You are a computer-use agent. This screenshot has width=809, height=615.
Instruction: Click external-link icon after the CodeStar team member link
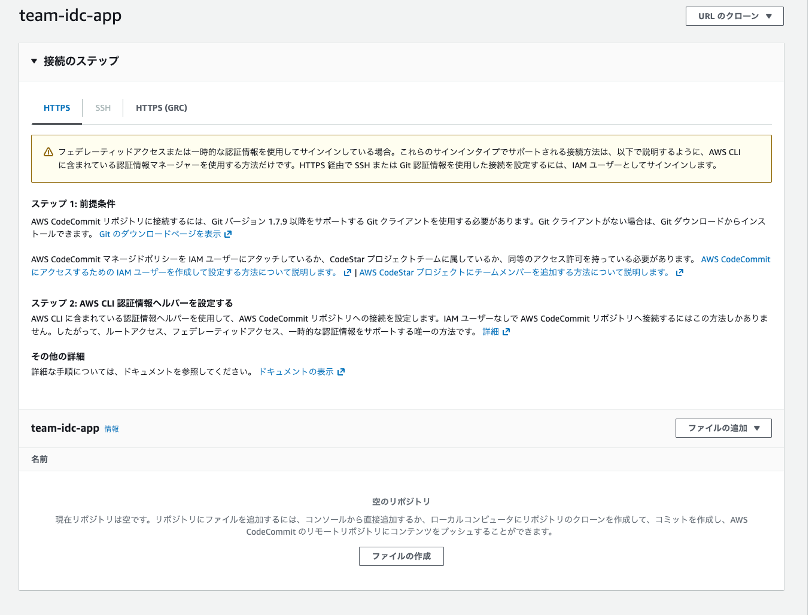pos(679,272)
